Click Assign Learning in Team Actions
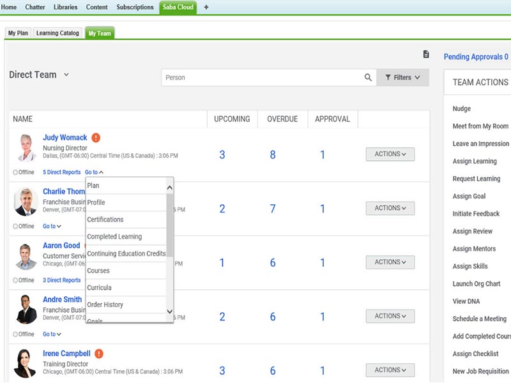The height and width of the screenshot is (383, 511). 475,161
